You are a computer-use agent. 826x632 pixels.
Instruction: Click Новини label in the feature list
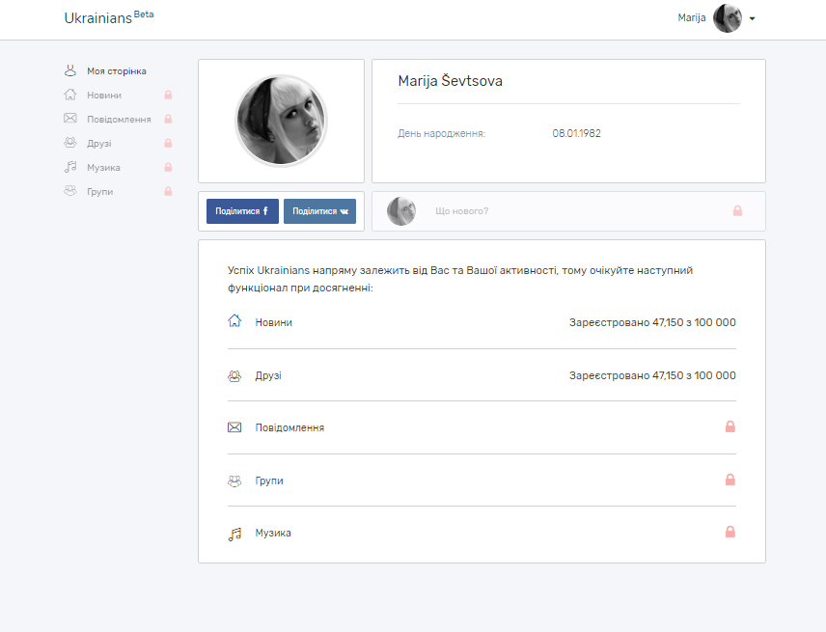click(x=273, y=322)
